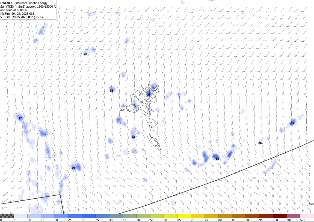Click the 60–65 legend swatch

170,216
